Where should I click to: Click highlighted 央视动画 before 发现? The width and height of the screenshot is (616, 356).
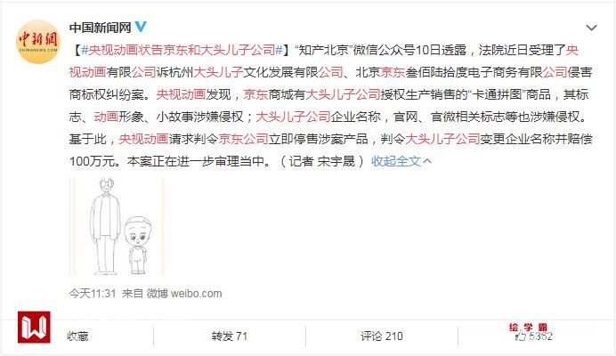click(x=181, y=94)
